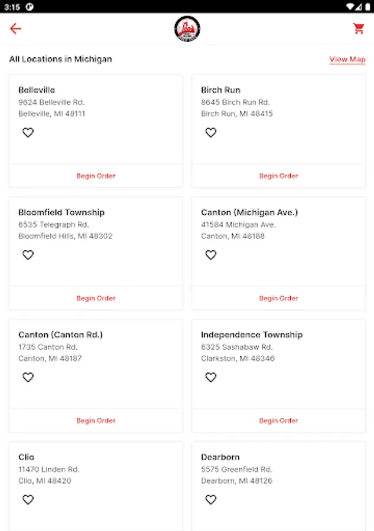374x531 pixels.
Task: Open the shopping cart
Action: 359,28
